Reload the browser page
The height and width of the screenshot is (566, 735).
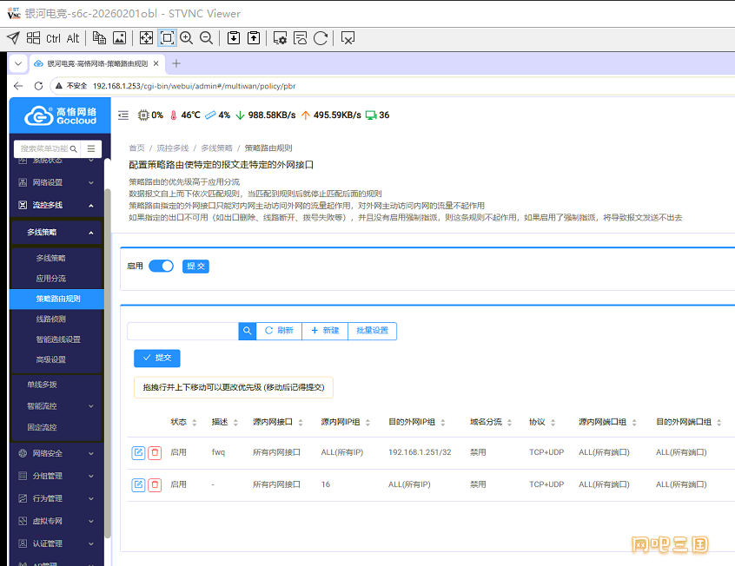pyautogui.click(x=38, y=86)
